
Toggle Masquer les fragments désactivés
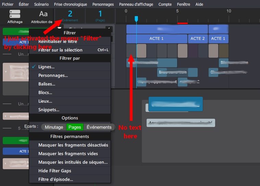point(70,145)
